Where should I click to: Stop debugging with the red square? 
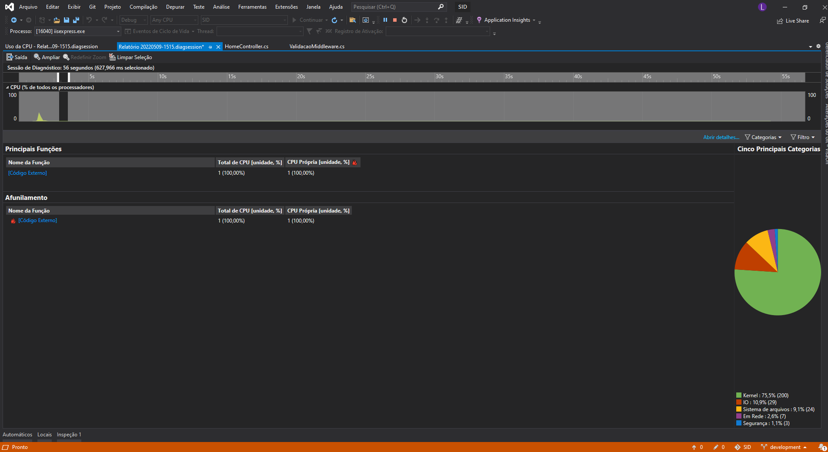point(395,20)
